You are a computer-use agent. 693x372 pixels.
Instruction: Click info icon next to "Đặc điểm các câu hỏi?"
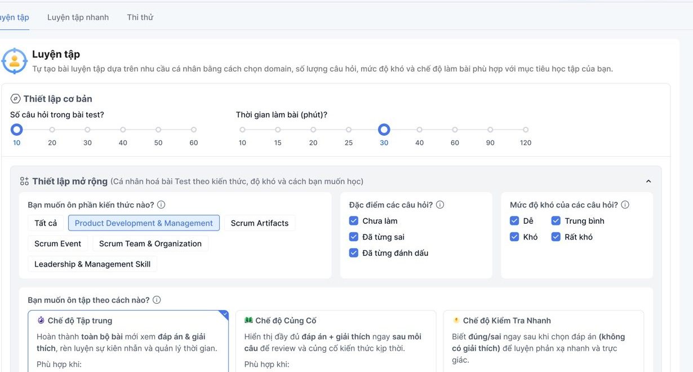tap(440, 205)
